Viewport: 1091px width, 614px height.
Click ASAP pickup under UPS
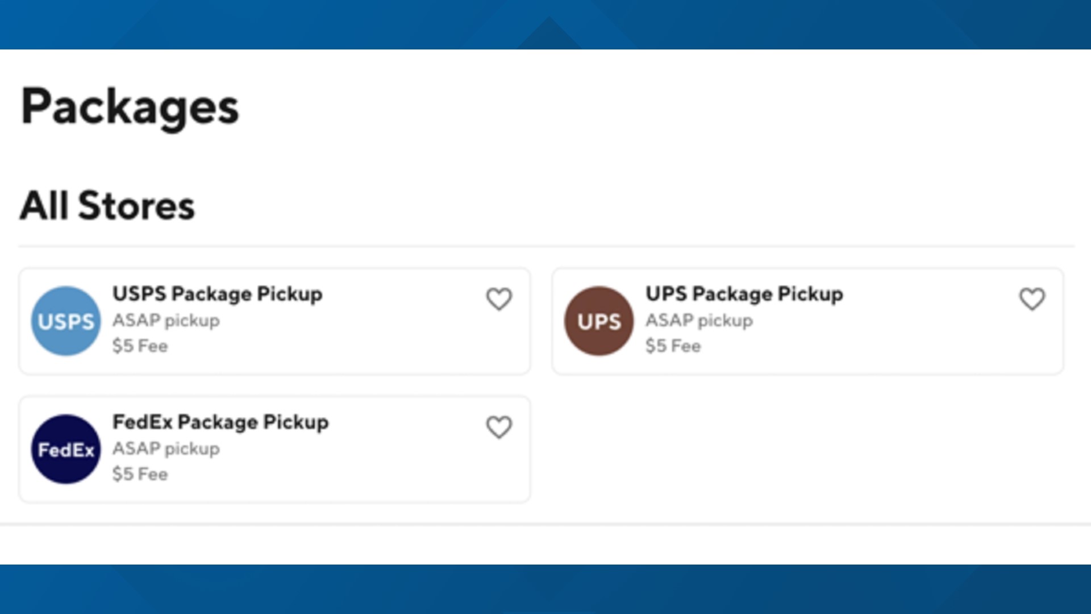[699, 320]
